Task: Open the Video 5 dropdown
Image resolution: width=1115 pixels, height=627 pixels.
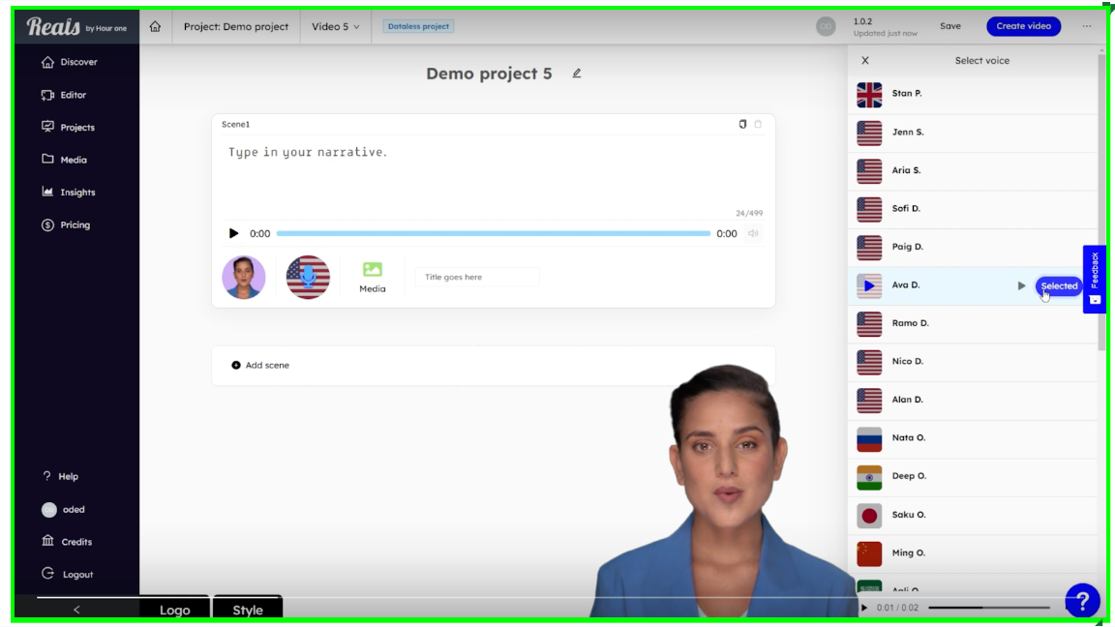Action: tap(335, 26)
